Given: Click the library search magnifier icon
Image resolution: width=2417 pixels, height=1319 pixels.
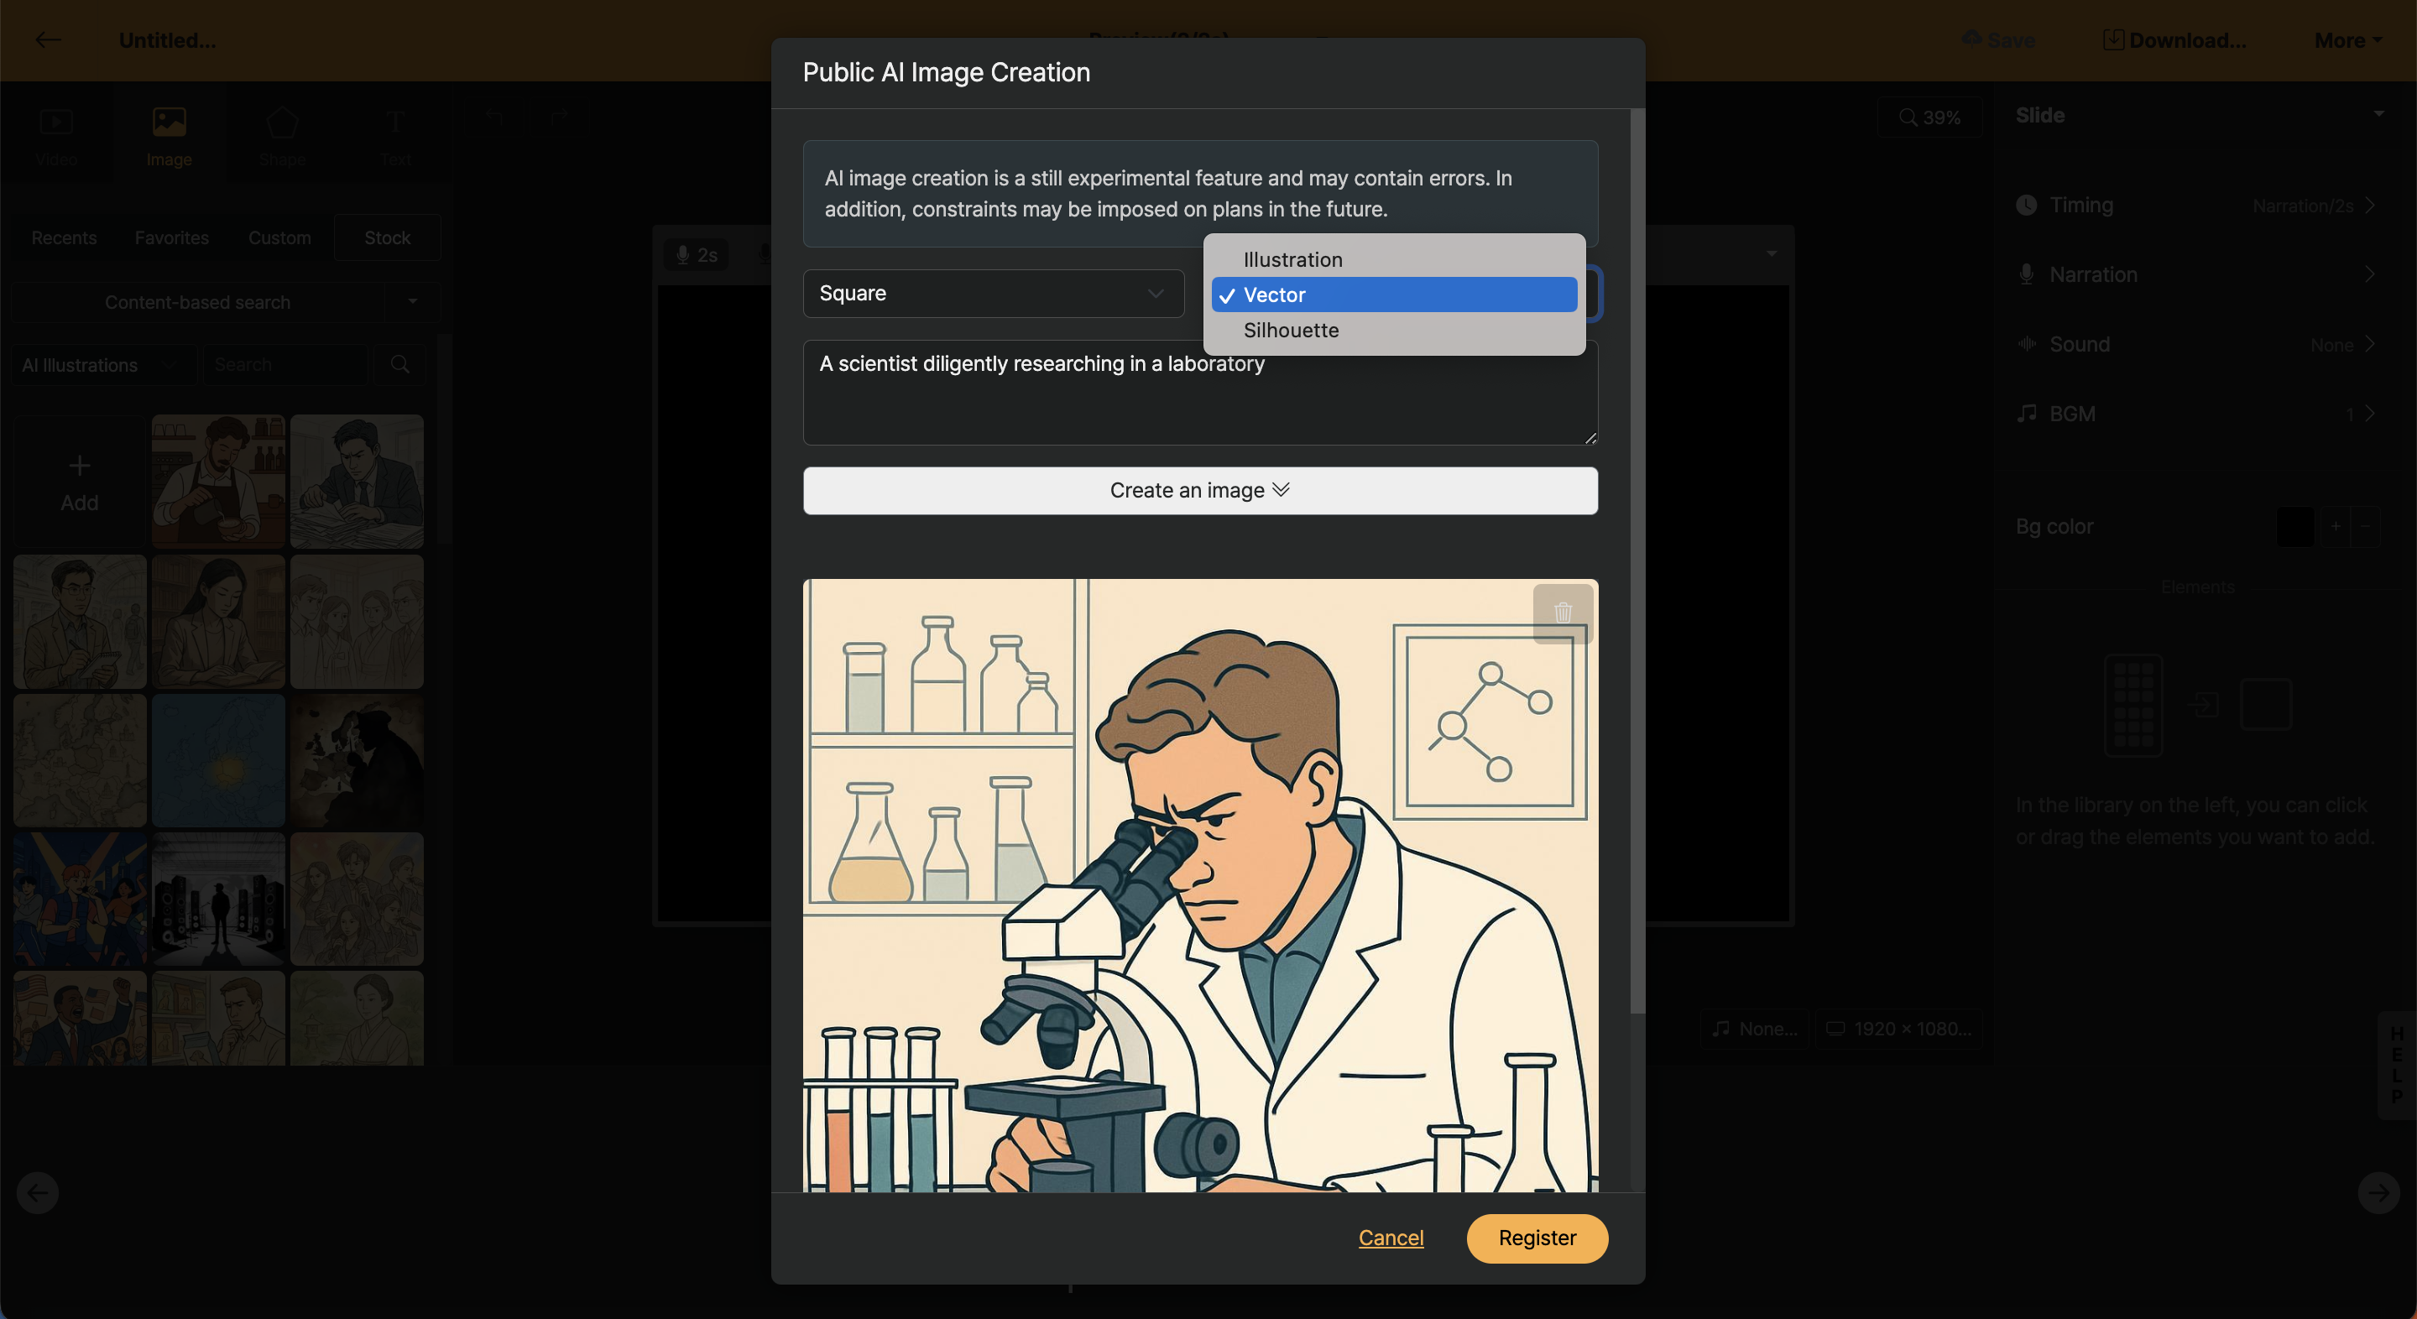Looking at the screenshot, I should coord(399,365).
